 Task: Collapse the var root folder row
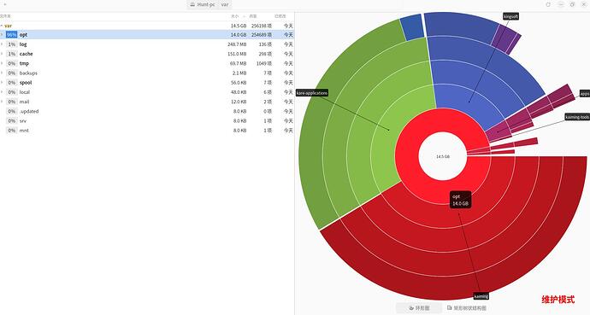[2, 26]
